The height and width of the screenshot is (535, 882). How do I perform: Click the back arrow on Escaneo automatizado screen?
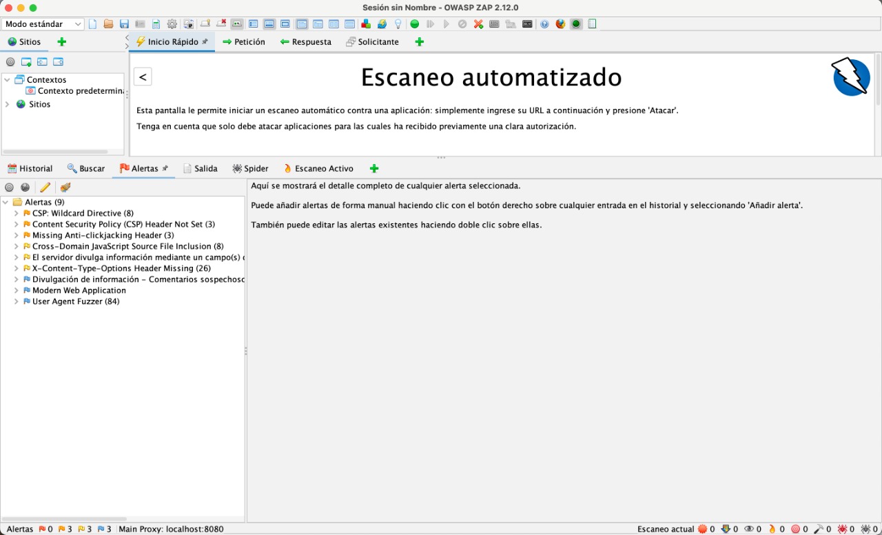[143, 77]
